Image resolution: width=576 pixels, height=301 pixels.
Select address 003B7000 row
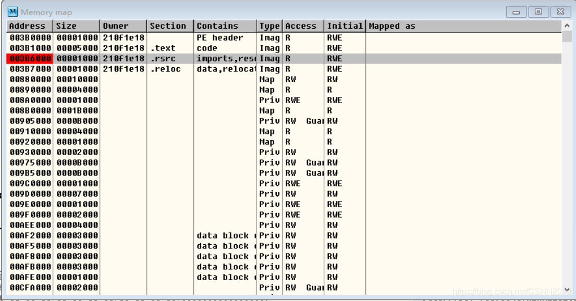pyautogui.click(x=284, y=69)
